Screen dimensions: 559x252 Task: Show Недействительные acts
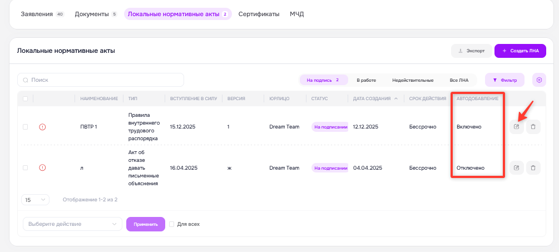[413, 80]
